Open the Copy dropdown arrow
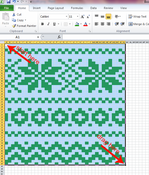Screen dimensions: 149x175 pyautogui.click(x=25, y=20)
